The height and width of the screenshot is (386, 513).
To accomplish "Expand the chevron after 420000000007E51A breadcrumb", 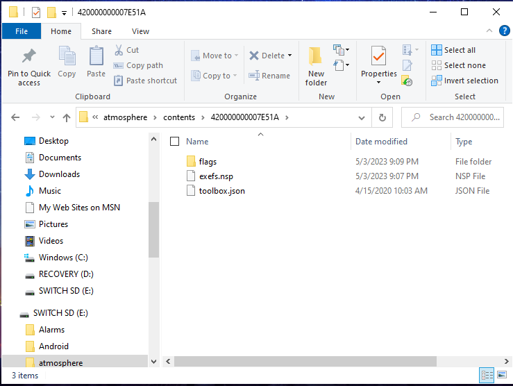I will [x=287, y=117].
